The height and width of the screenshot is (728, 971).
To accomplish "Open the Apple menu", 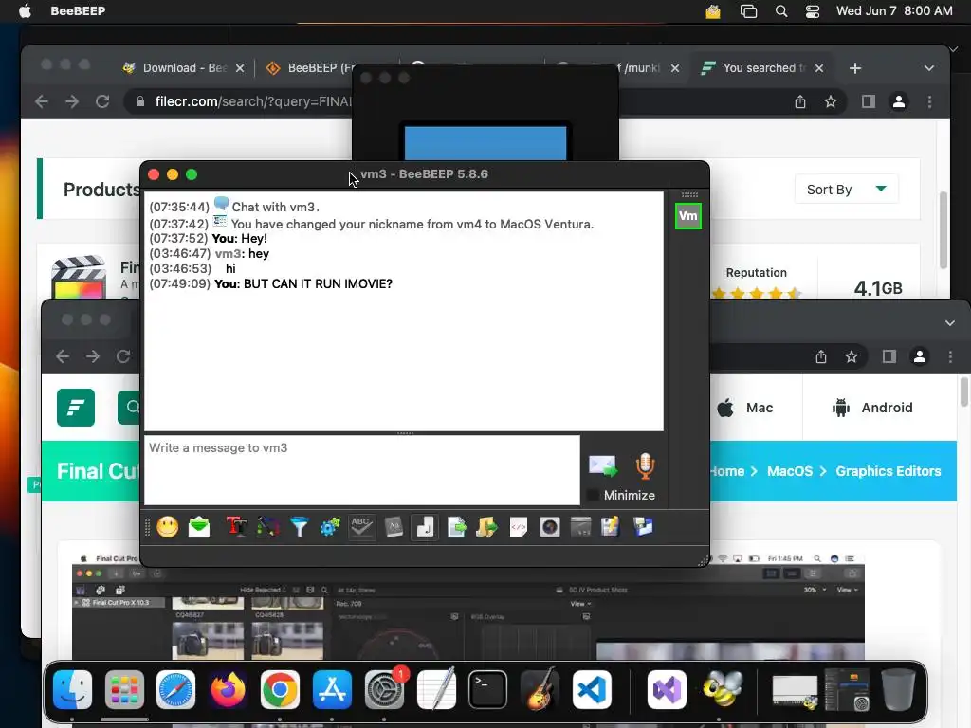I will (x=25, y=11).
